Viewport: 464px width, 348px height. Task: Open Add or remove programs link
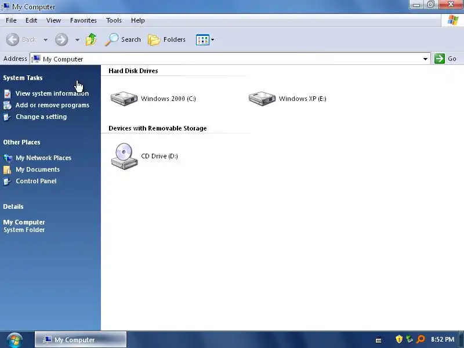[x=52, y=105]
